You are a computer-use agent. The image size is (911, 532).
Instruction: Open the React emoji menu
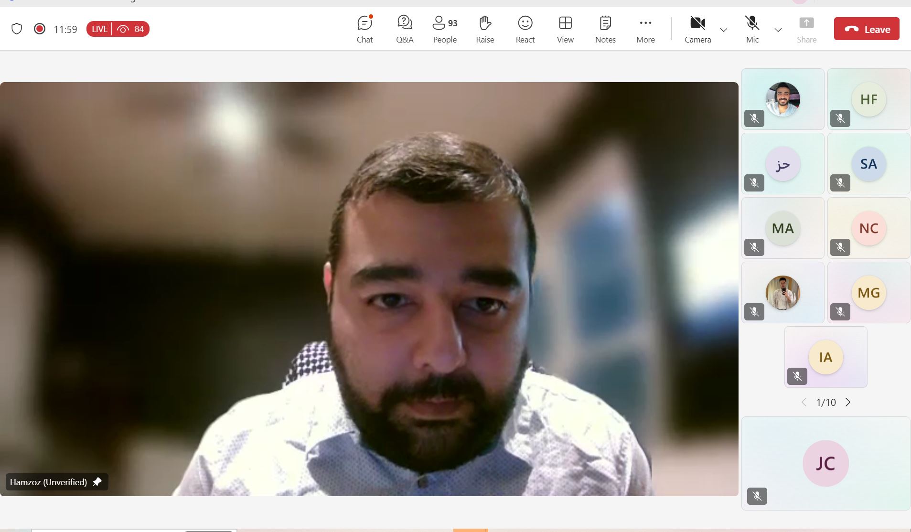click(525, 29)
